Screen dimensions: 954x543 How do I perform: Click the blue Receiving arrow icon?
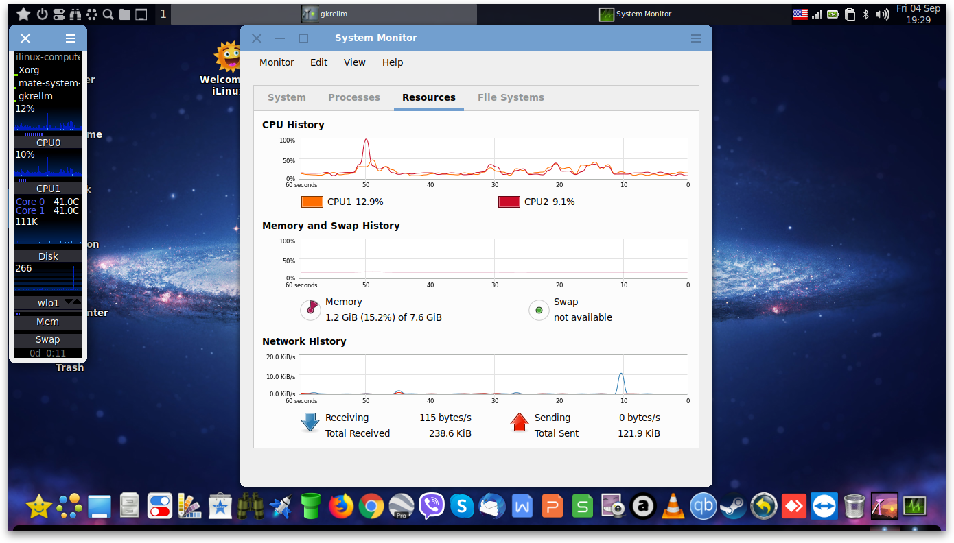[310, 422]
